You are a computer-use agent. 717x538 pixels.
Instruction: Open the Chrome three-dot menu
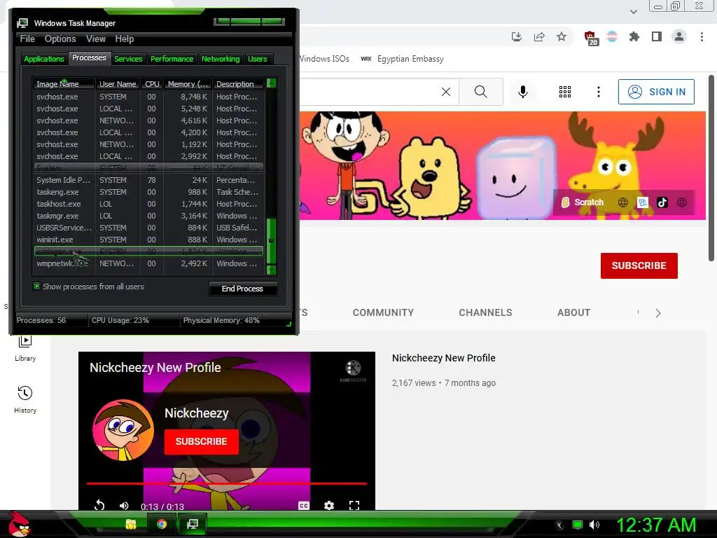click(x=702, y=36)
